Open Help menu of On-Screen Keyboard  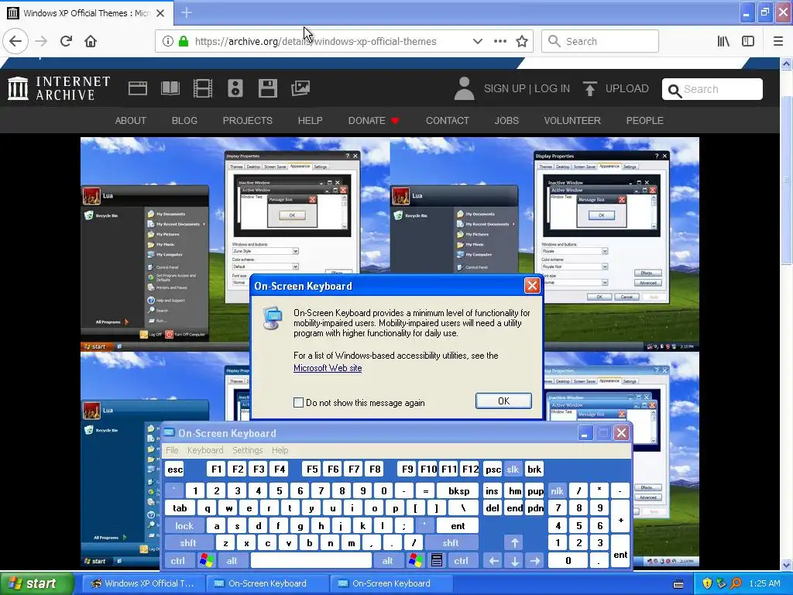pos(280,450)
